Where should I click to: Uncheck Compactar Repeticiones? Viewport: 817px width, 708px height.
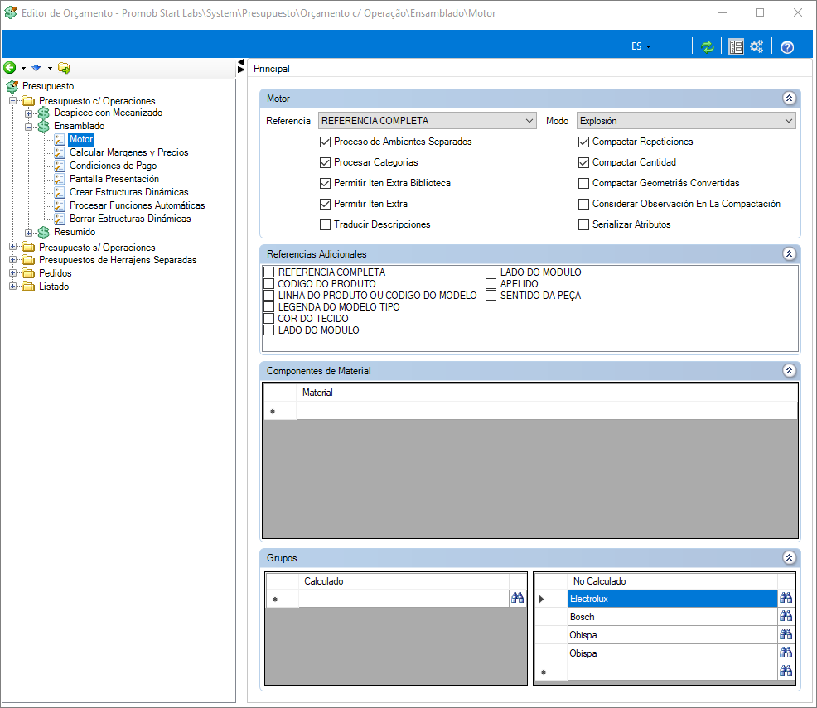tap(583, 142)
